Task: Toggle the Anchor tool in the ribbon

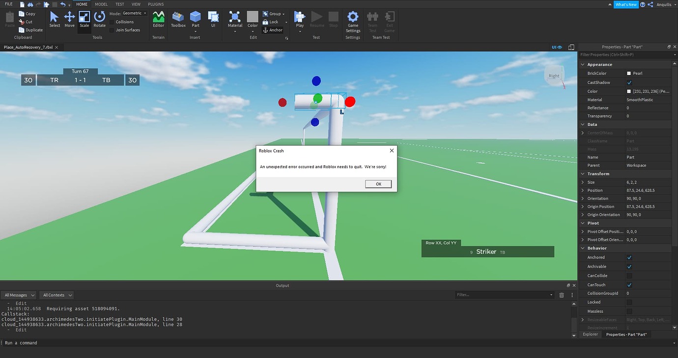Action: click(x=273, y=30)
